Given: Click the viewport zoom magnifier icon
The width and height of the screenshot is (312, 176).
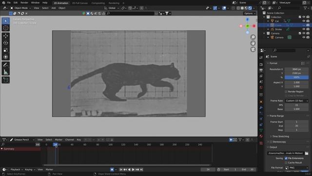Looking at the screenshot, I should pyautogui.click(x=253, y=37).
